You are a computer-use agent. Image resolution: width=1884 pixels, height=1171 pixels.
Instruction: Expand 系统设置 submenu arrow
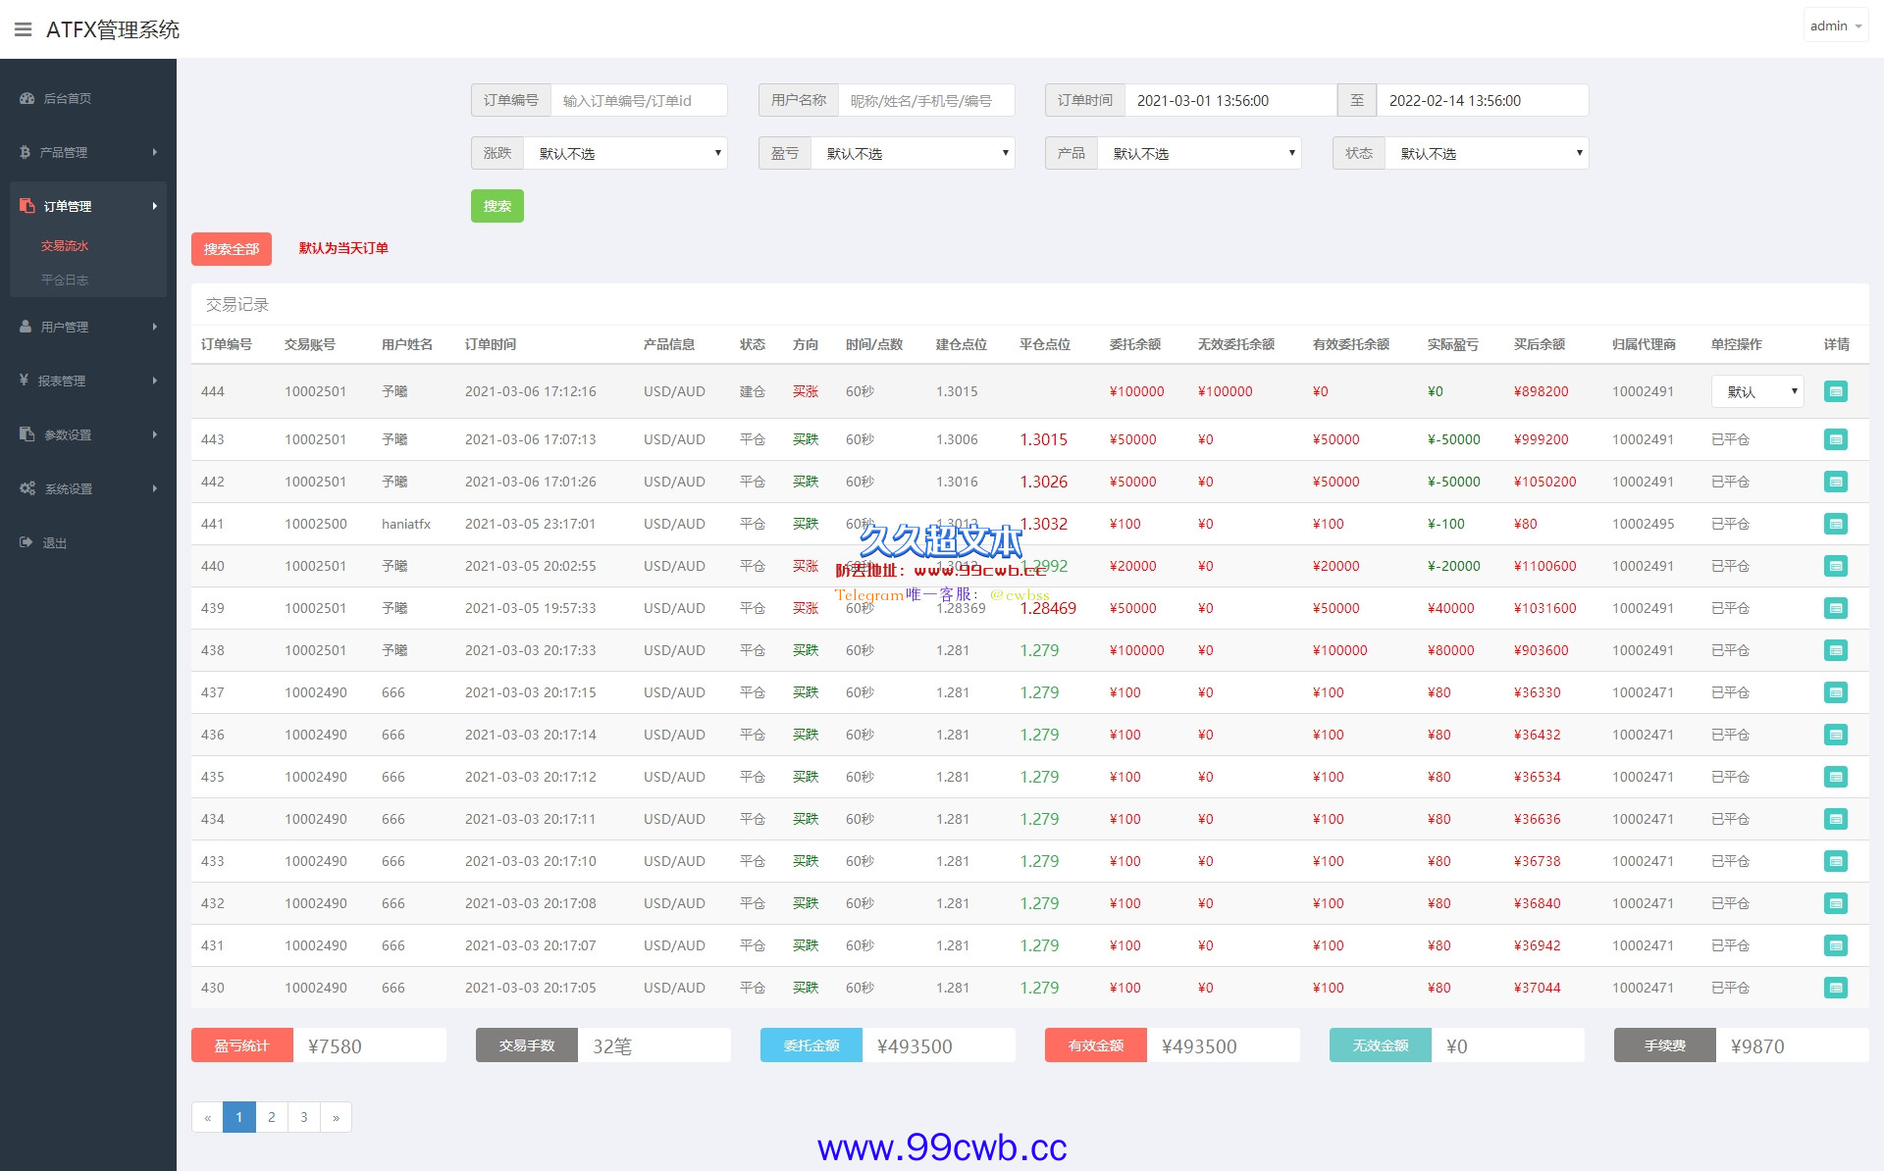pyautogui.click(x=155, y=488)
